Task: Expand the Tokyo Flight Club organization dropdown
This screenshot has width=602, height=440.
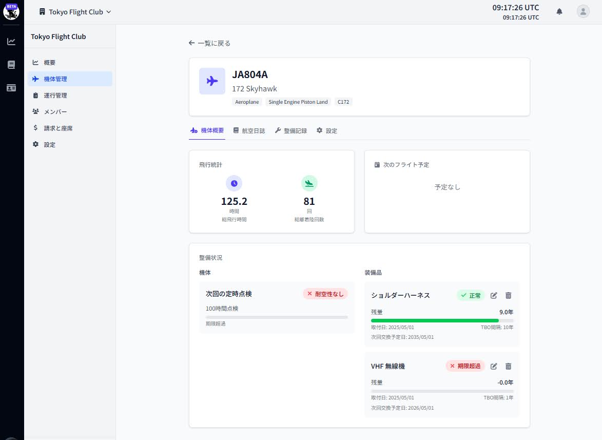Action: pos(75,12)
